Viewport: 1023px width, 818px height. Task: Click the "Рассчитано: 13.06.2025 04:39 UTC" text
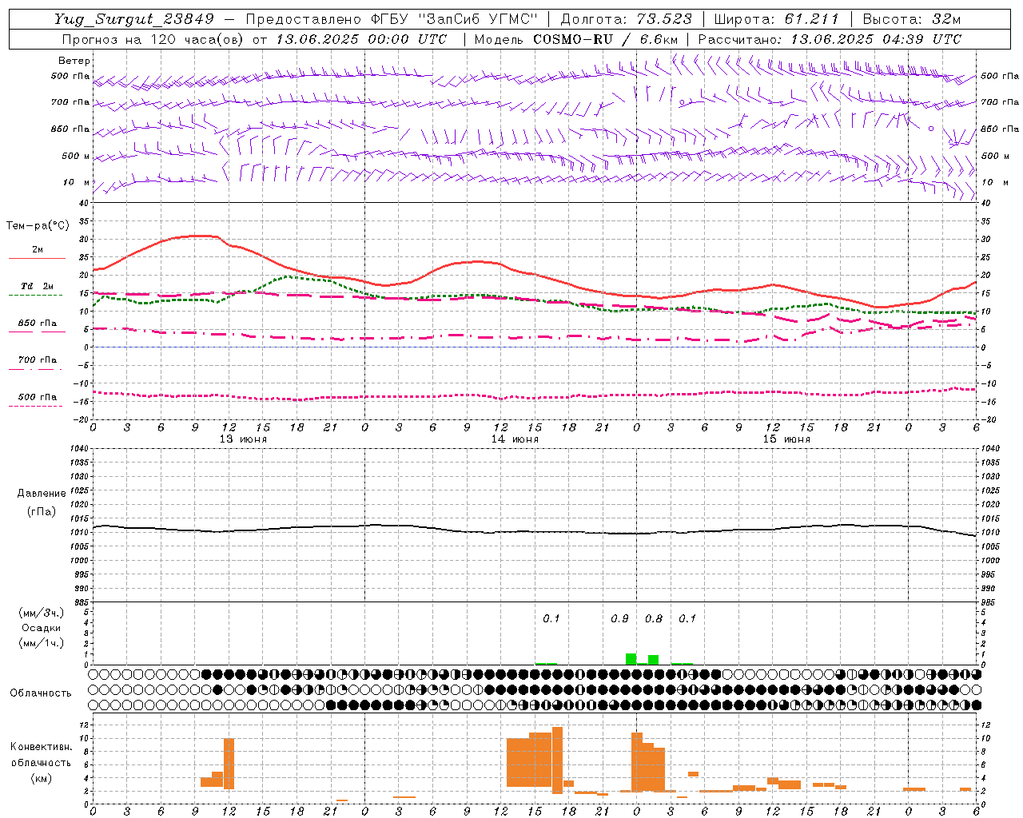[x=830, y=39]
